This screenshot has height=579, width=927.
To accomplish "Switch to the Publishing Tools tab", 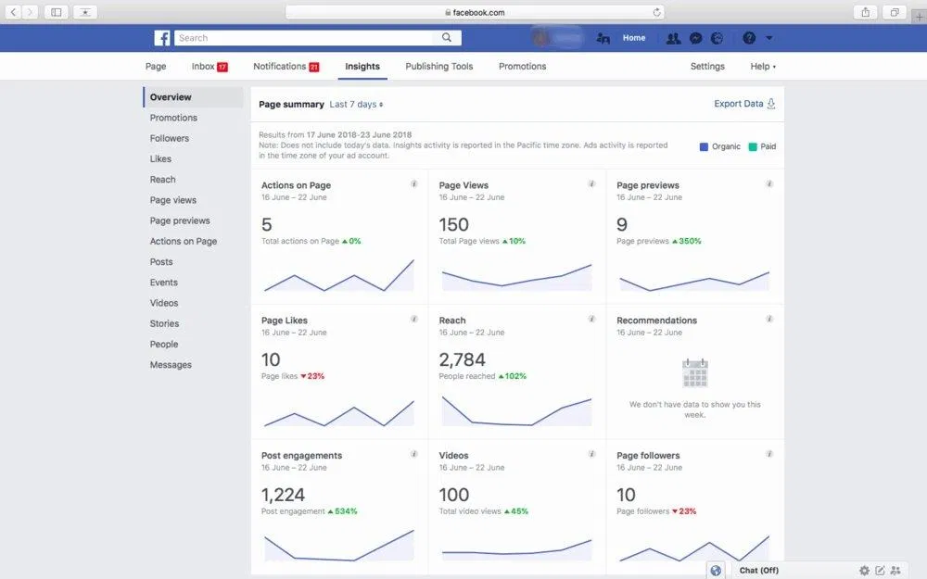I will 438,66.
